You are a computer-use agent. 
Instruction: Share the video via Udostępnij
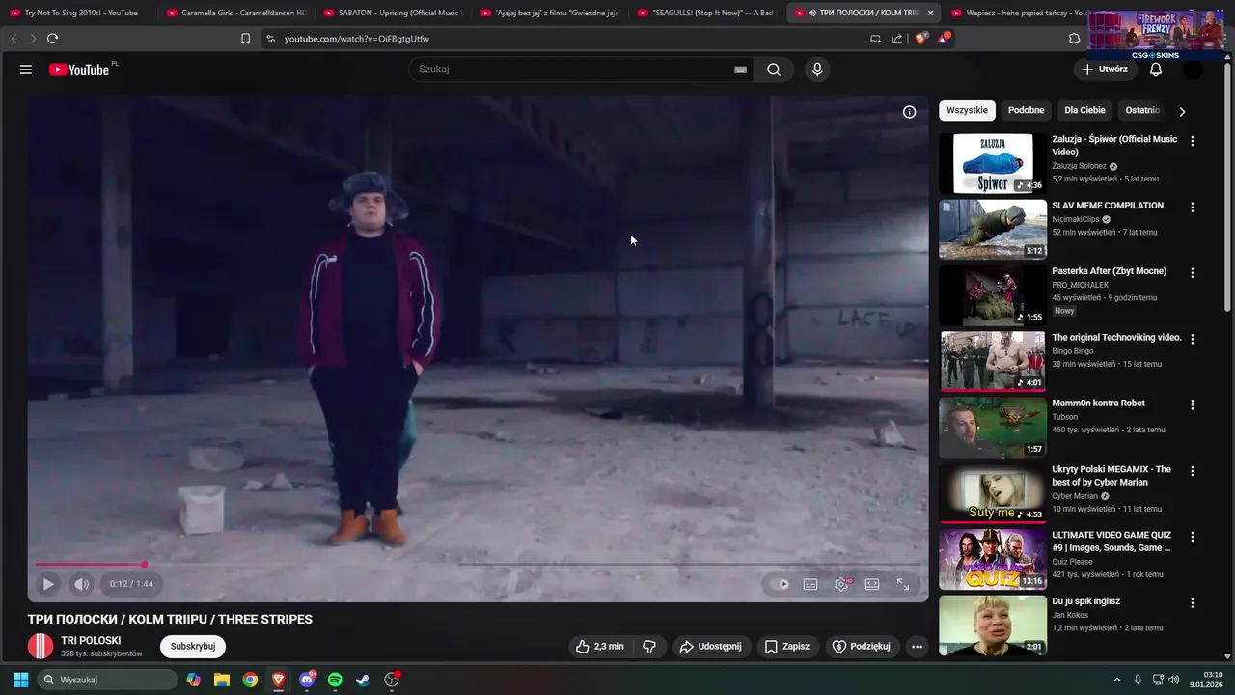pos(710,647)
